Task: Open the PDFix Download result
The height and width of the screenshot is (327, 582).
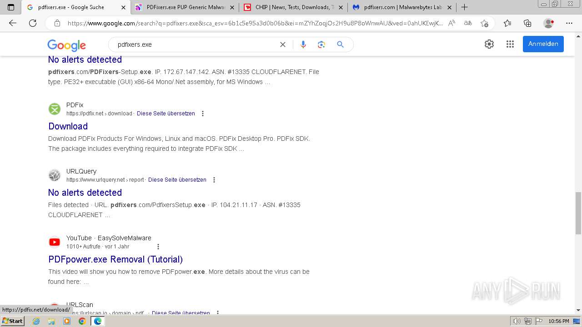Action: tap(68, 126)
